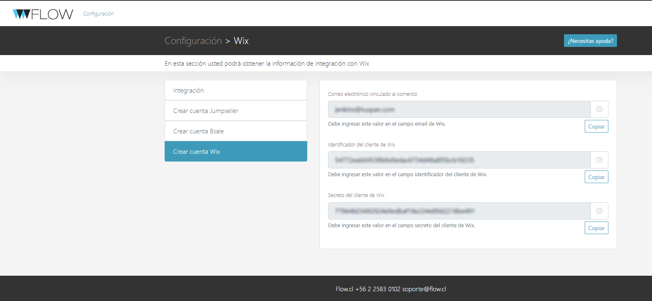The height and width of the screenshot is (301, 652).
Task: Click 'Correo electrónico vinculado al comercio' label
Action: pyautogui.click(x=372, y=94)
